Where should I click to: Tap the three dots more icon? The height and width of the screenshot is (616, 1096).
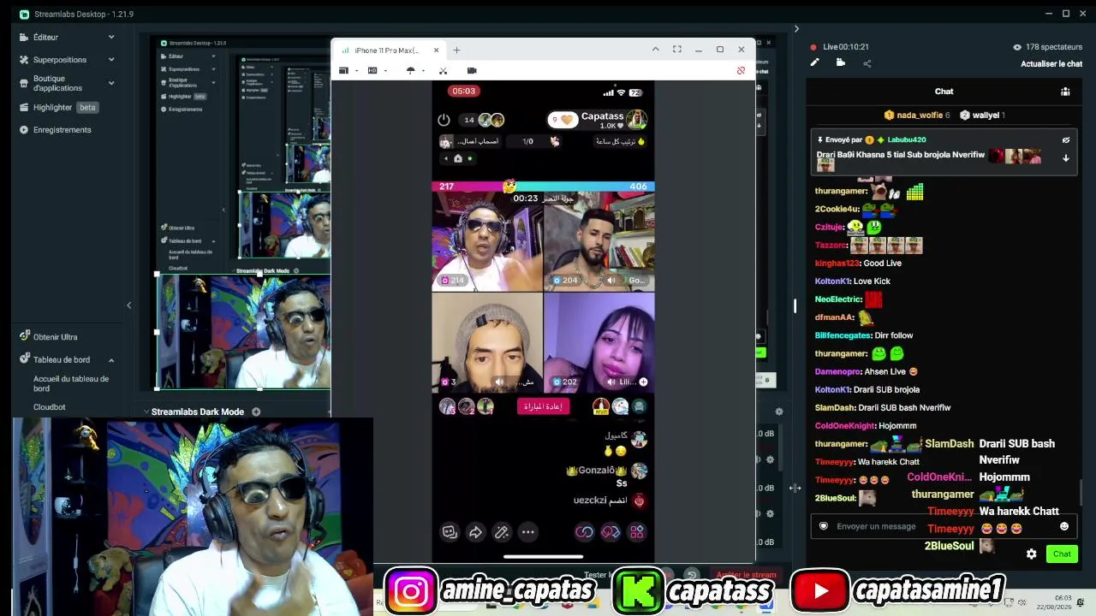coord(528,532)
